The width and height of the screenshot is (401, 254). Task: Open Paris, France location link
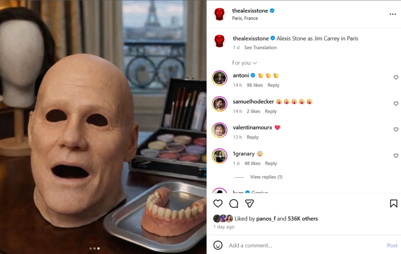pyautogui.click(x=245, y=18)
